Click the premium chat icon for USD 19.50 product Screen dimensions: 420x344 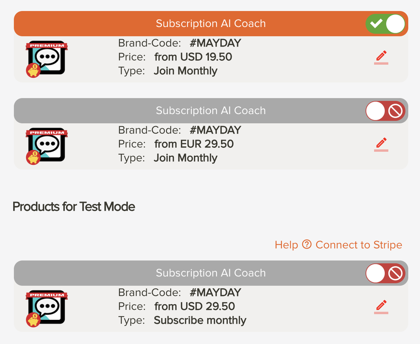47,59
